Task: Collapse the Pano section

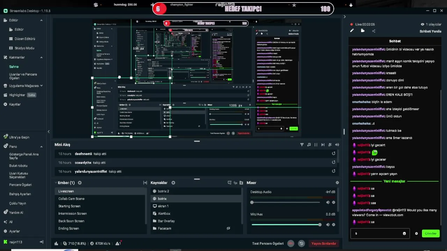Action: point(41,147)
